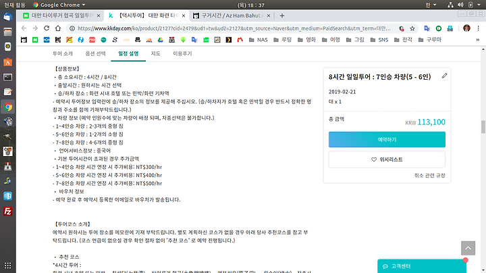Open the 그림 bookmarks folder
The width and height of the screenshot is (486, 273).
tap(355, 40)
